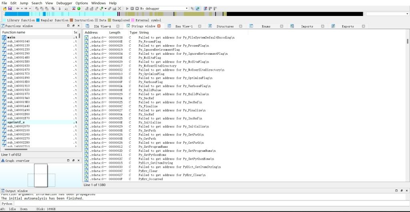Float the Functions window panel
This screenshot has height=212, width=410.
(x=72, y=26)
